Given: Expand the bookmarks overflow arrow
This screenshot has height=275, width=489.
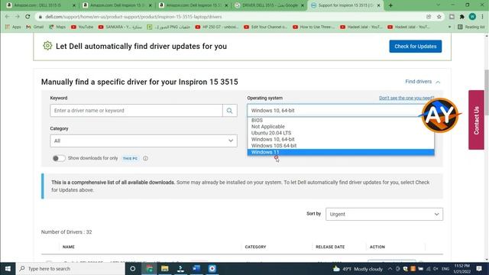Looking at the screenshot, I should 449,27.
